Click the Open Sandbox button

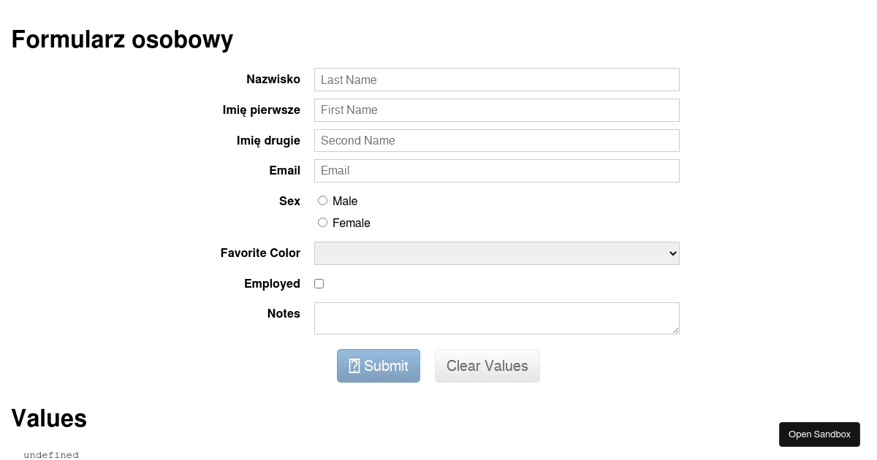[x=819, y=434]
